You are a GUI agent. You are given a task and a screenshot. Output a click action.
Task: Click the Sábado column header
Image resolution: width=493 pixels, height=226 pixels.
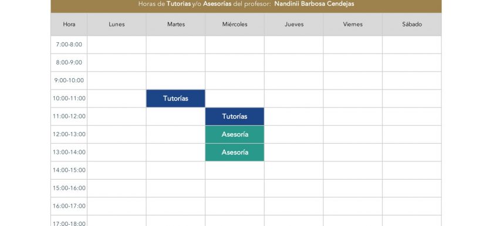(412, 24)
